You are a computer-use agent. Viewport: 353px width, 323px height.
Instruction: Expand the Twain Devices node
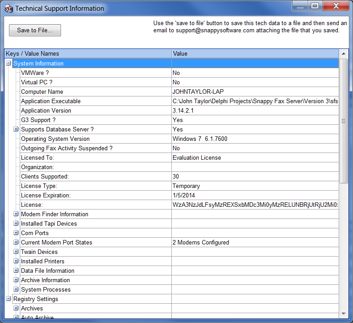(x=16, y=252)
